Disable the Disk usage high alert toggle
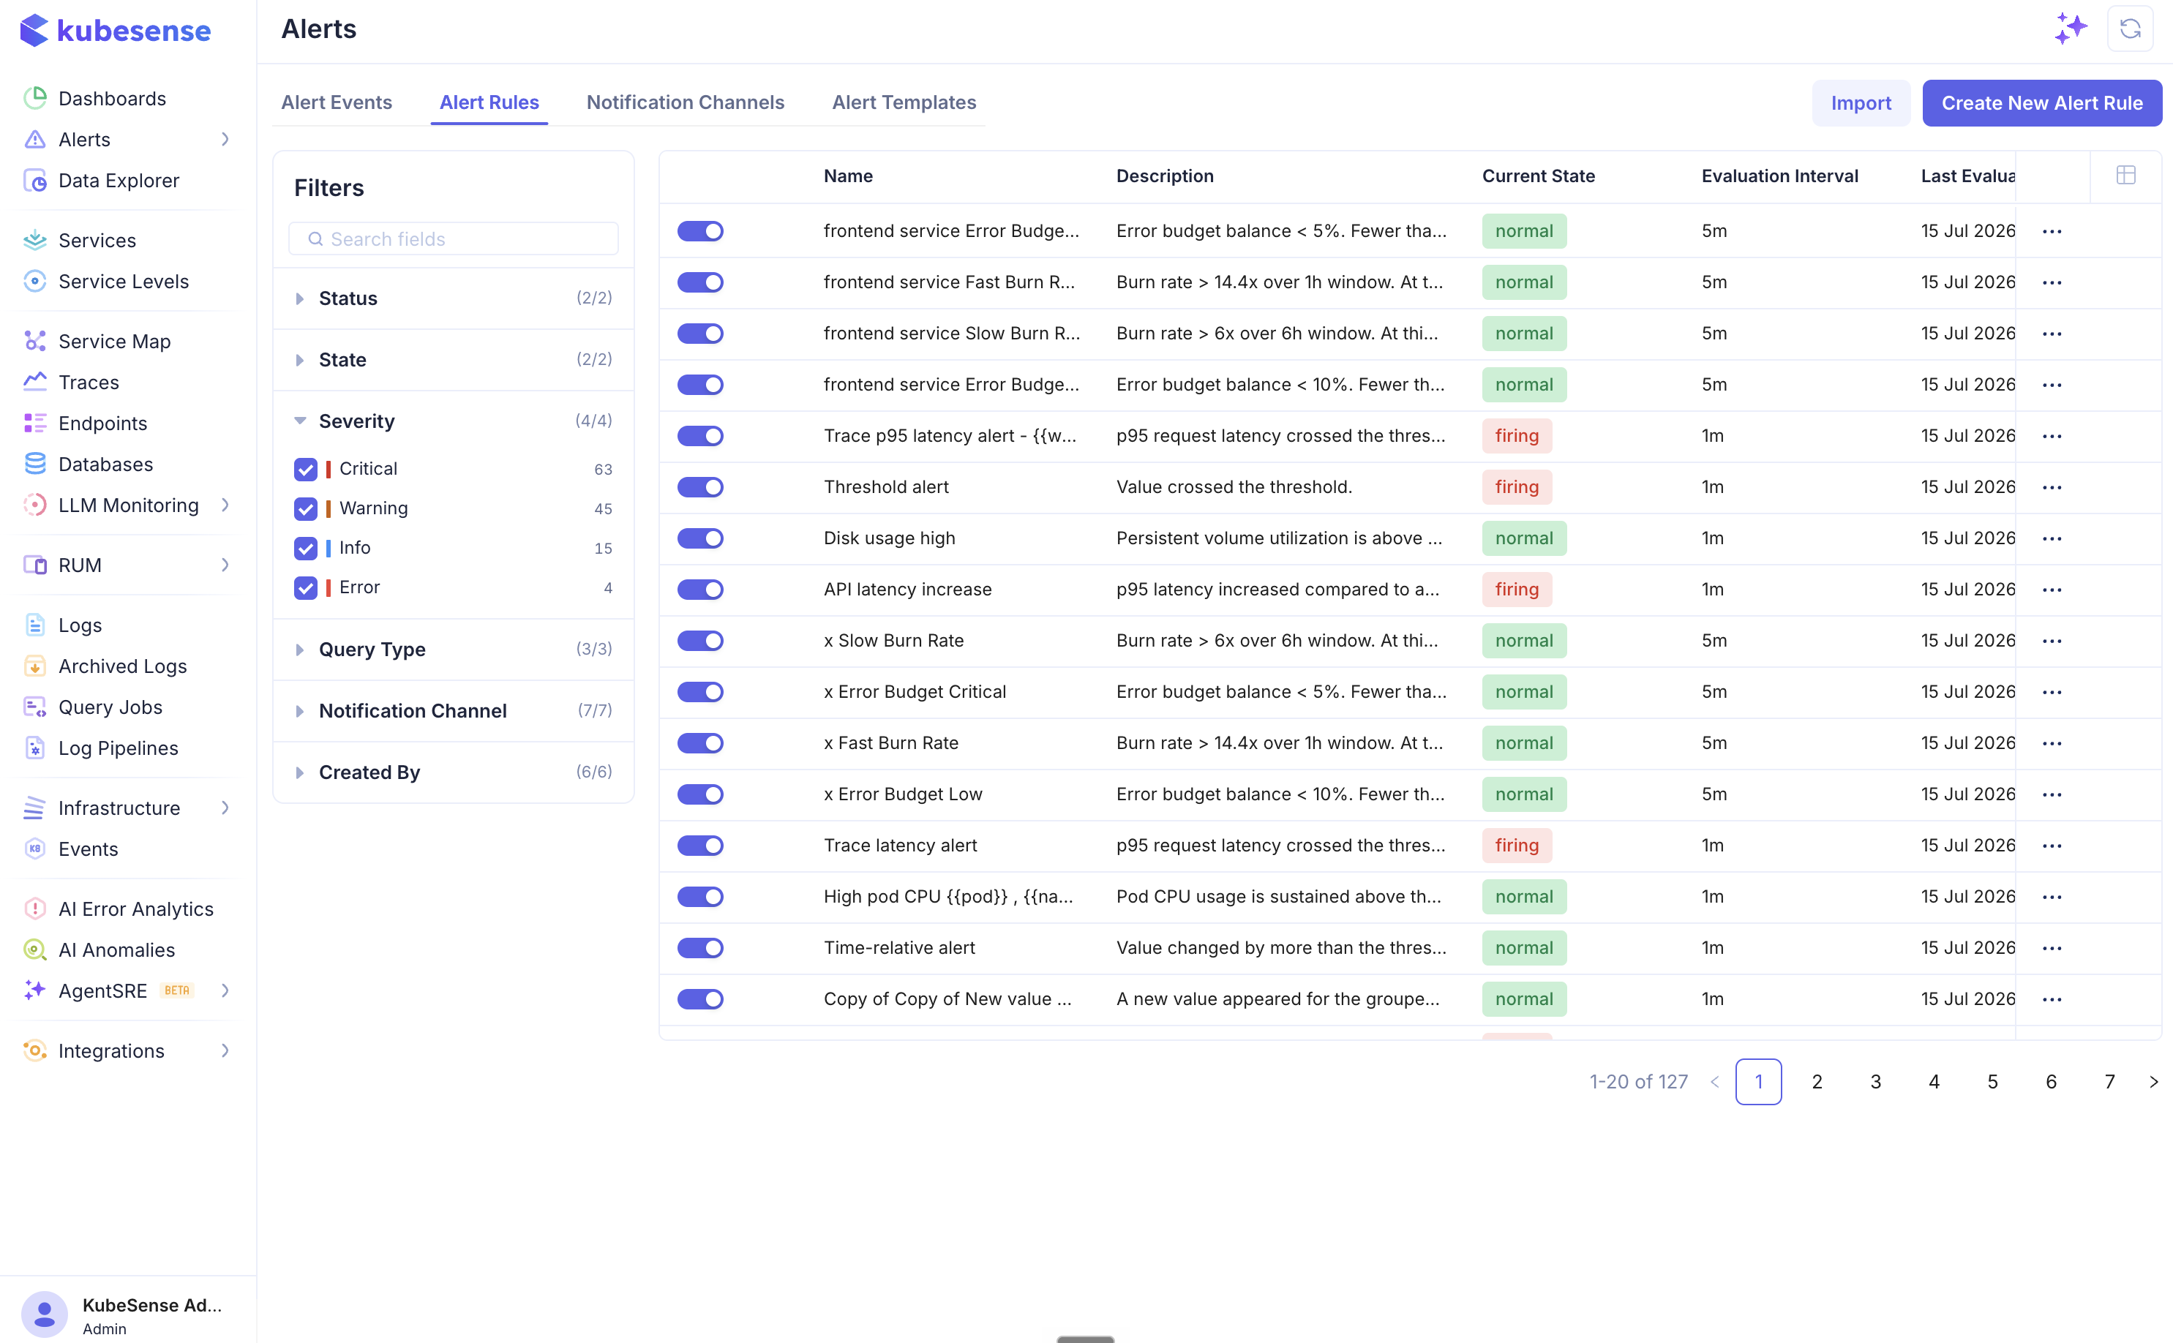The image size is (2173, 1343). [700, 538]
